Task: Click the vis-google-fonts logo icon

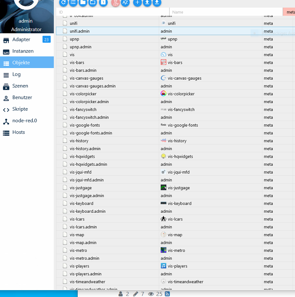Action: point(163,125)
